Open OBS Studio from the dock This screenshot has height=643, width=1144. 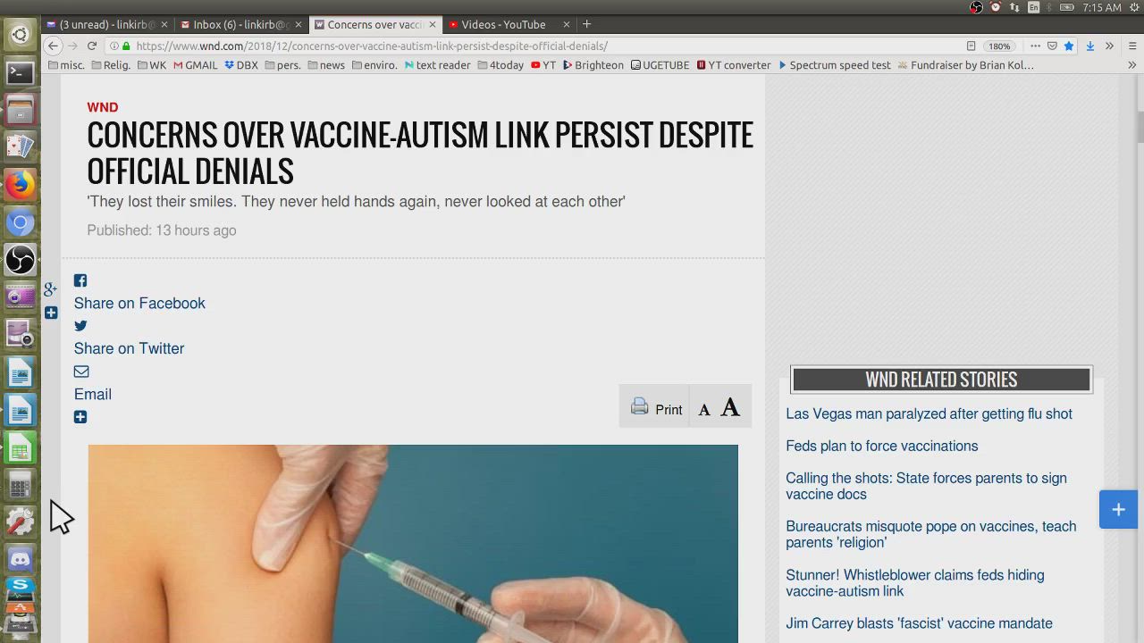(20, 260)
